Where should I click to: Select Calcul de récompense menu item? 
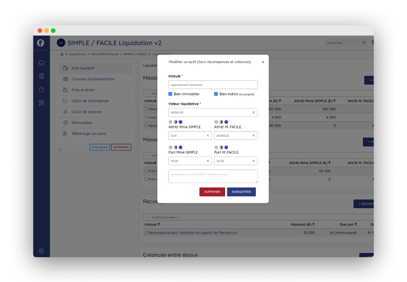click(90, 101)
